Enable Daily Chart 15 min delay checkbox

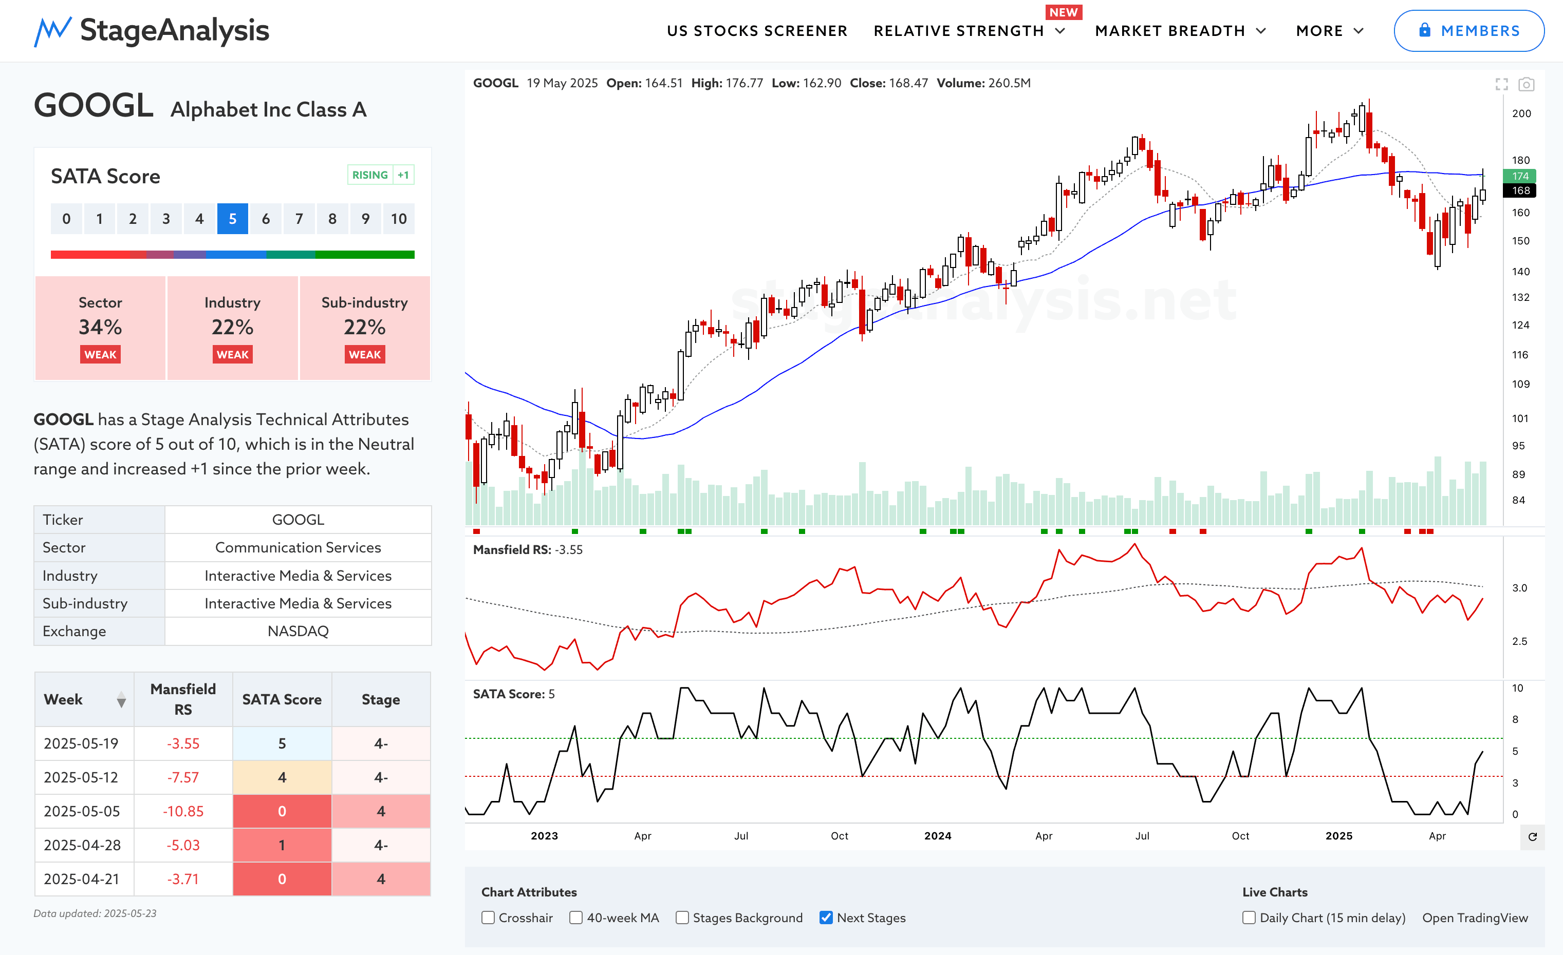point(1249,918)
